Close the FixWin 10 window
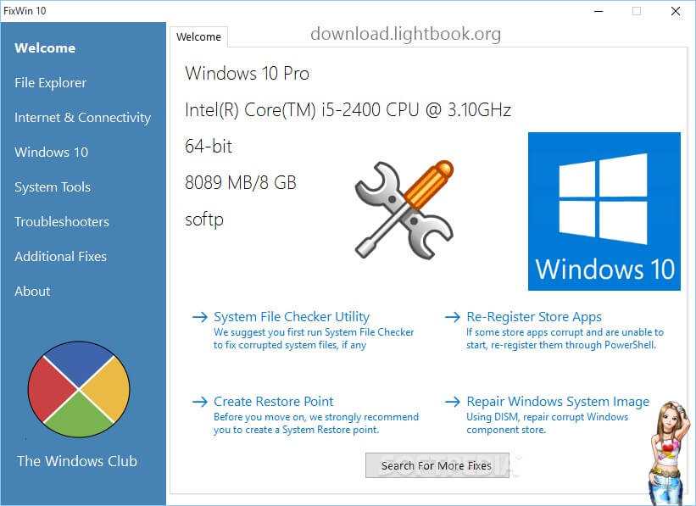 point(676,11)
